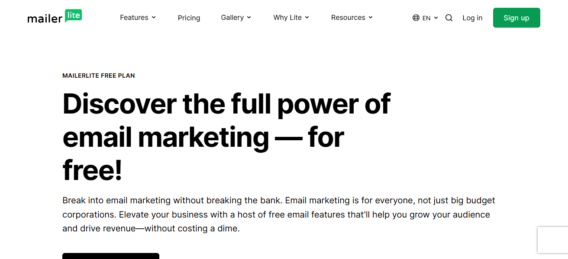Click the black call-to-action button below the text
The height and width of the screenshot is (259, 568).
click(110, 257)
